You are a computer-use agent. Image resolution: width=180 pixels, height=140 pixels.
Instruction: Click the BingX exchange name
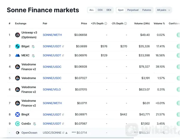pos(25,114)
